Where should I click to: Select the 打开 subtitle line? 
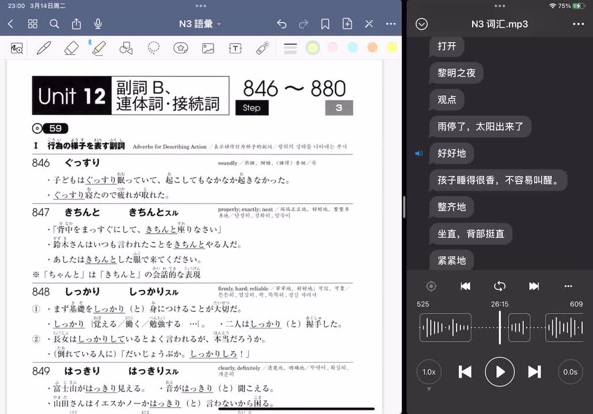(447, 47)
